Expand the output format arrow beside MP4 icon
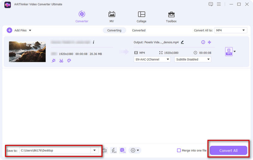 click(x=235, y=51)
